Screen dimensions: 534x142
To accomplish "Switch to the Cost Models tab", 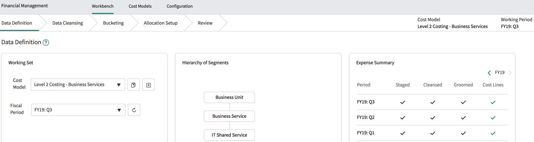I will [140, 6].
